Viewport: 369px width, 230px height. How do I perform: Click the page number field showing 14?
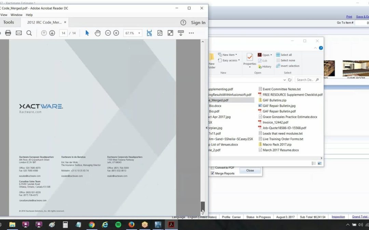(63, 33)
